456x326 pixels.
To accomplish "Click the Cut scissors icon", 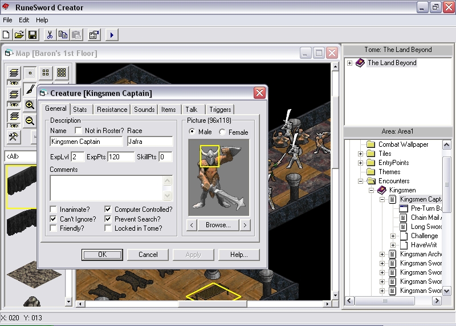I will (x=50, y=35).
